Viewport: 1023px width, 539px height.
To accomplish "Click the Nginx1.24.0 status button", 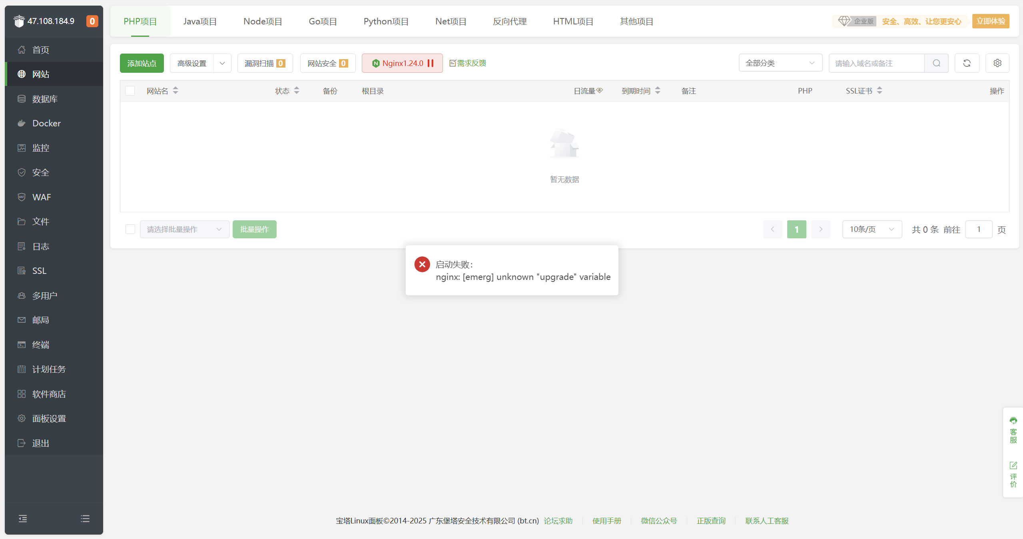I will tap(402, 63).
